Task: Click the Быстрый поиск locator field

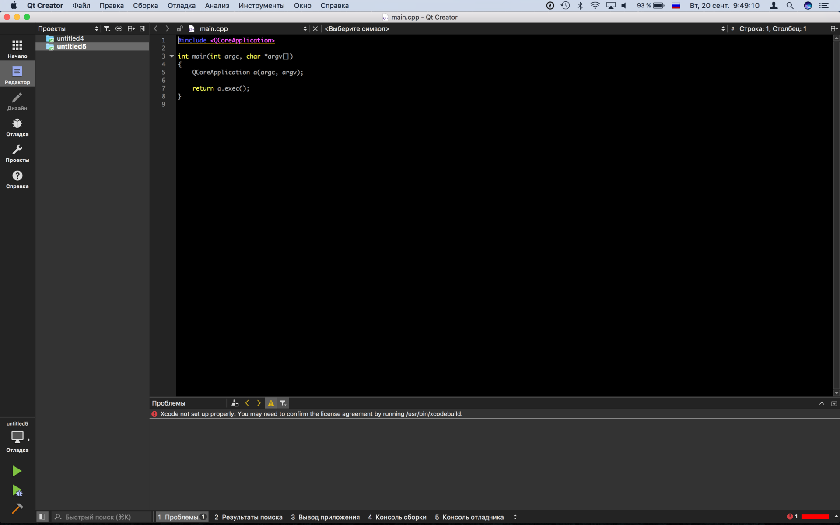Action: [x=101, y=517]
